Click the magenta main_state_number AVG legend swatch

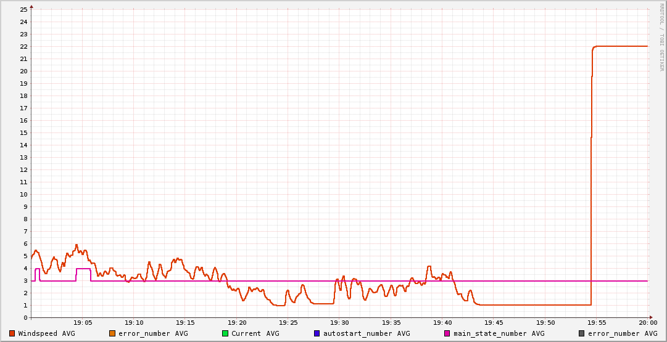tap(447, 333)
